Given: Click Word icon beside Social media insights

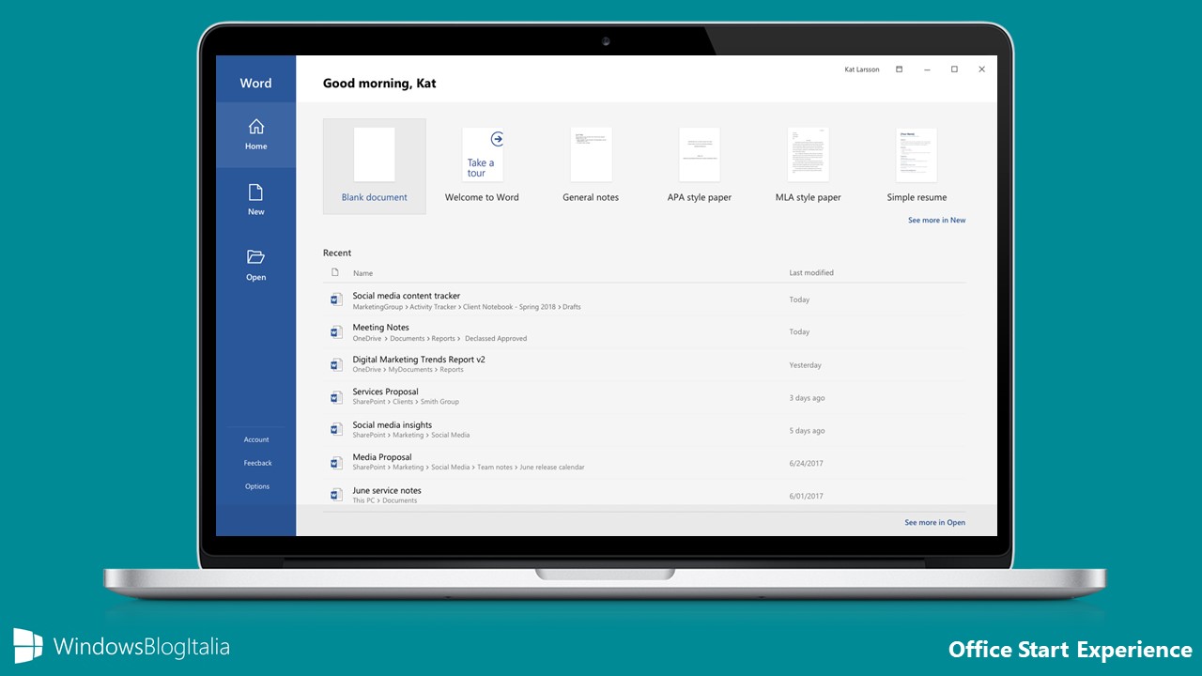Looking at the screenshot, I should tap(336, 430).
